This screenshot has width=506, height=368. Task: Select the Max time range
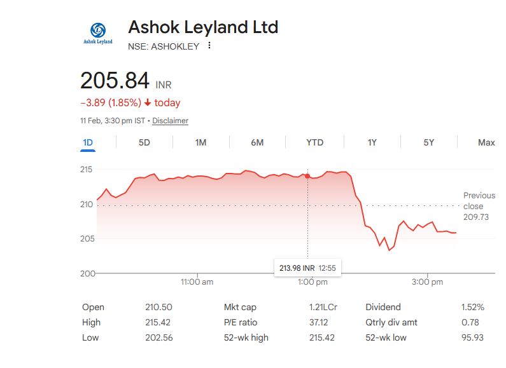point(486,142)
